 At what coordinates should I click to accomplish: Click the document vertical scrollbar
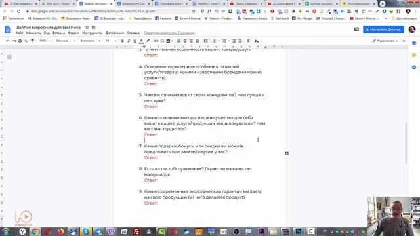[x=406, y=143]
